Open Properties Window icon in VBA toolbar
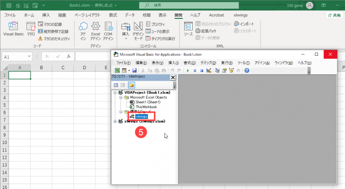This screenshot has width=345, height=189. (x=224, y=70)
